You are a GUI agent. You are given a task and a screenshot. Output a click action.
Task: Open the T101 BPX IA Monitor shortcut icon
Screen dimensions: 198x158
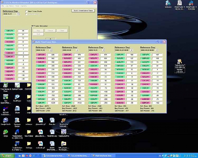(180, 66)
